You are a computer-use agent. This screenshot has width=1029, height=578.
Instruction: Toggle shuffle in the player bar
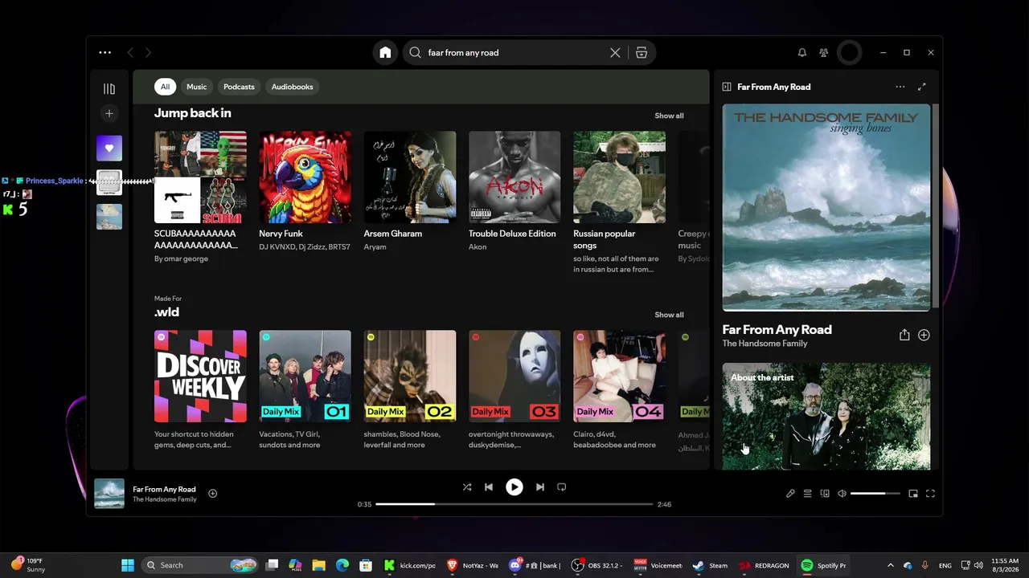[x=467, y=486]
